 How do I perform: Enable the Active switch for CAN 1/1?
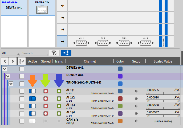[x=32, y=121]
